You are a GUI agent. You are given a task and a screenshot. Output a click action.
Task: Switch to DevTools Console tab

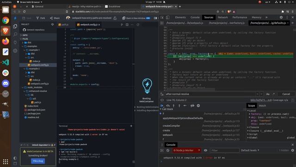point(195,18)
